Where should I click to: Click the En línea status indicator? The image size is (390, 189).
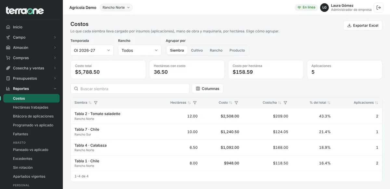(306, 7)
